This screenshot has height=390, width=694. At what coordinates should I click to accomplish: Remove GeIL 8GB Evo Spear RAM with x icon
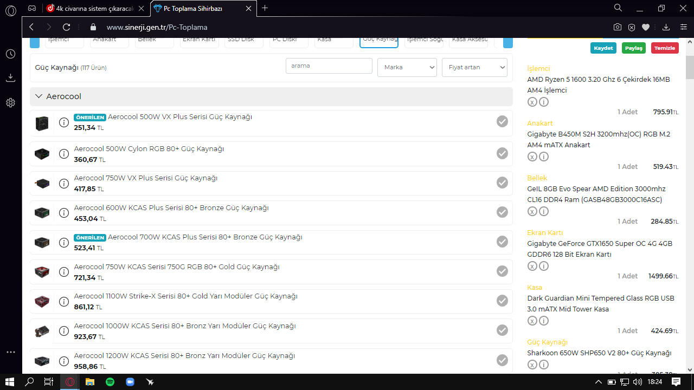pos(532,211)
